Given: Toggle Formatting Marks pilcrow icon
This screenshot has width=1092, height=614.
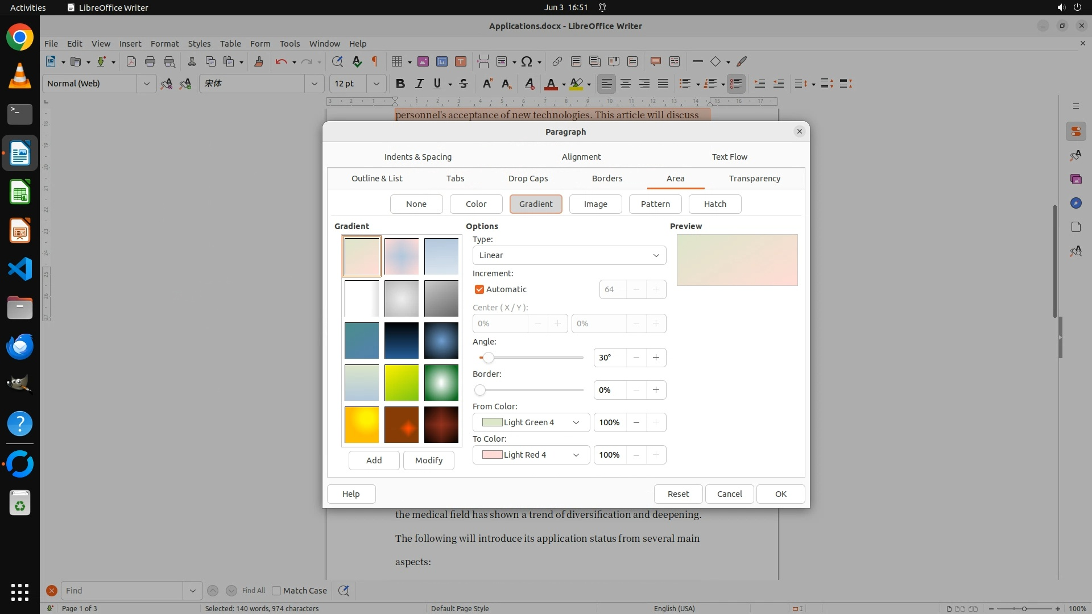Looking at the screenshot, I should click(375, 61).
